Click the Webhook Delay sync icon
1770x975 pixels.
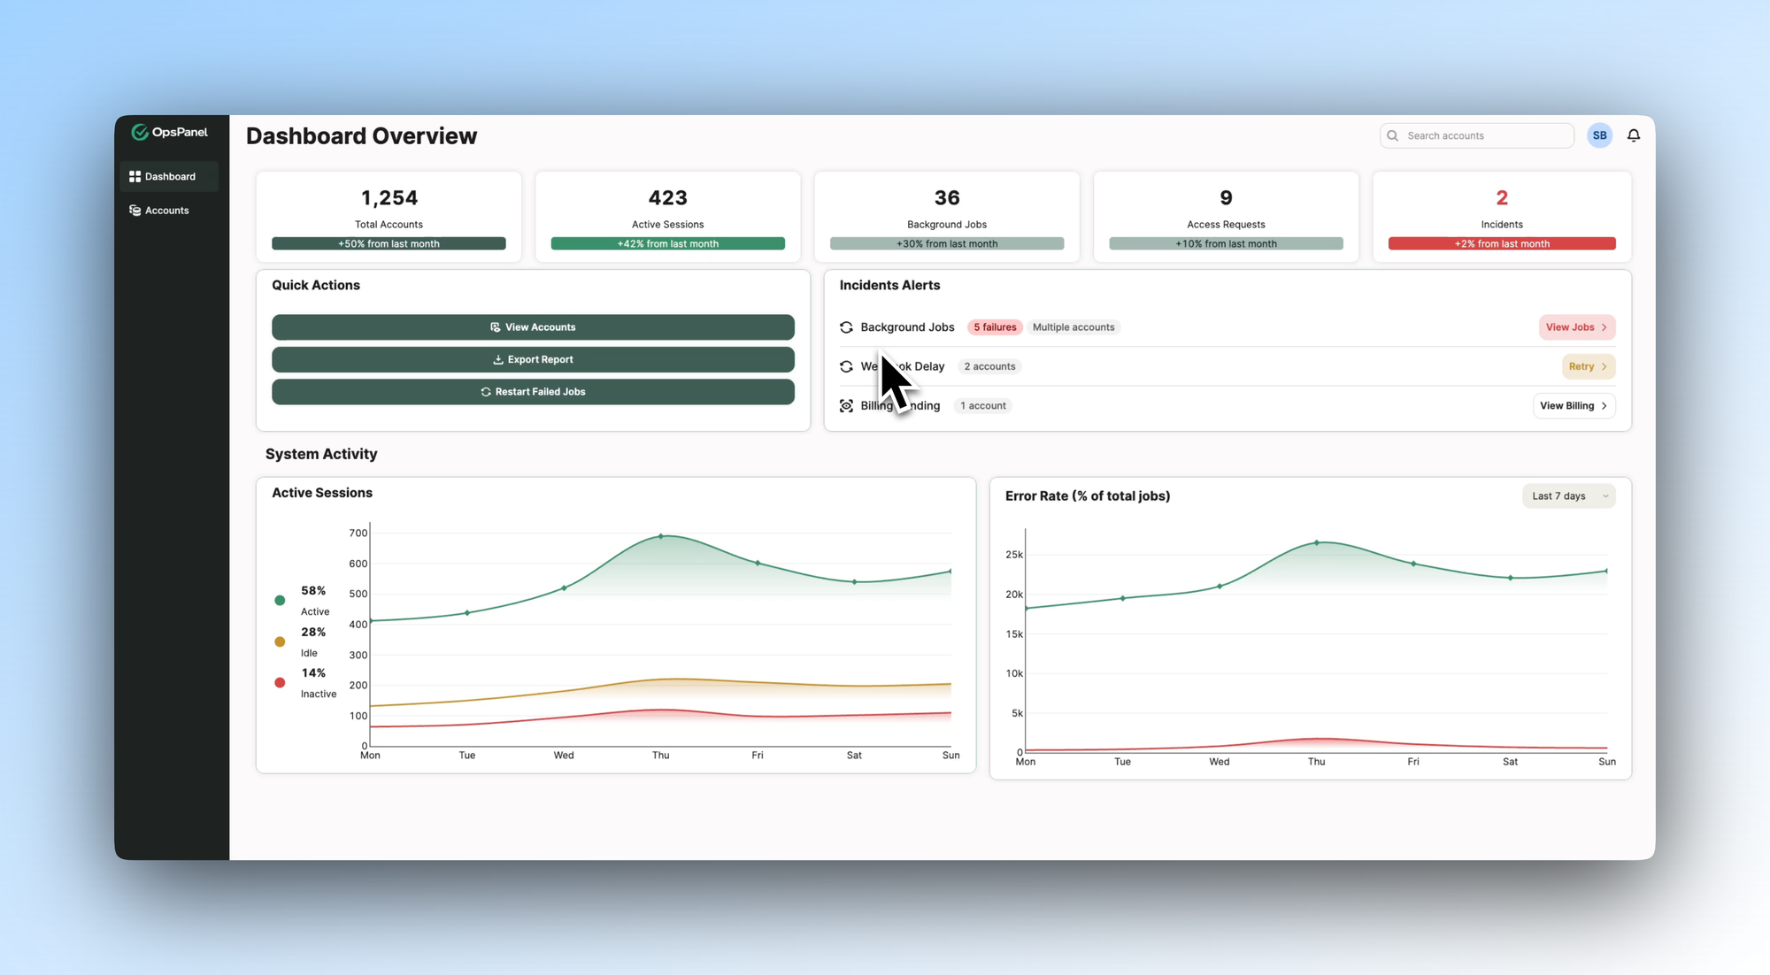pyautogui.click(x=846, y=366)
